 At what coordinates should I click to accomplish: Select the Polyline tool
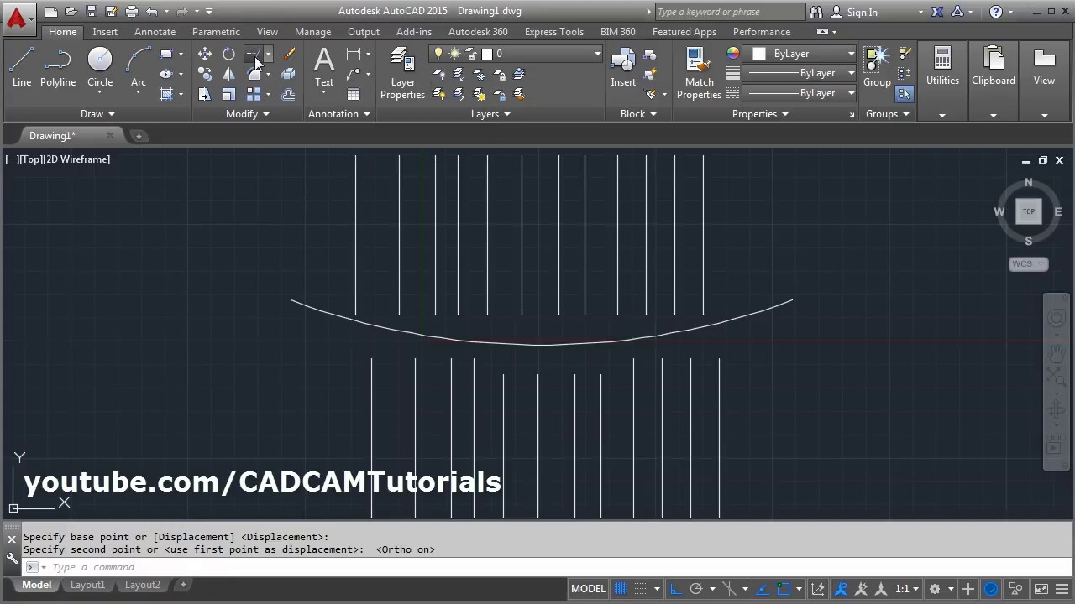pyautogui.click(x=58, y=68)
